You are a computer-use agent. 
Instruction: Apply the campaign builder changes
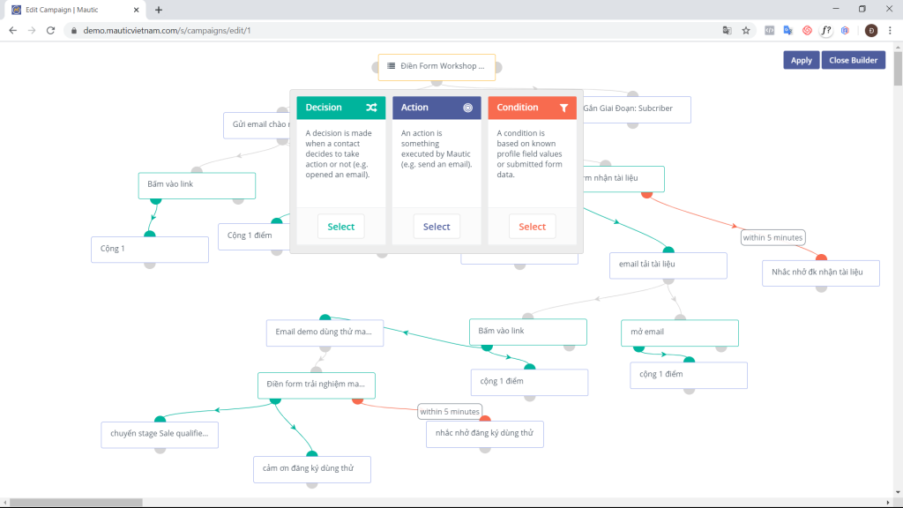coord(801,60)
